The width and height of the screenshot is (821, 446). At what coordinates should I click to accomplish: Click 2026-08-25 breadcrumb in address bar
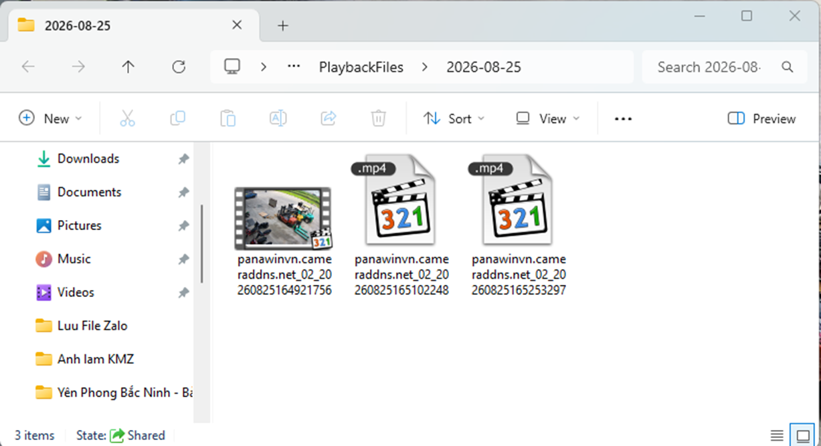(483, 67)
